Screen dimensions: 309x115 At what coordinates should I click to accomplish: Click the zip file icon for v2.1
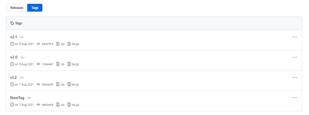[x=58, y=44]
